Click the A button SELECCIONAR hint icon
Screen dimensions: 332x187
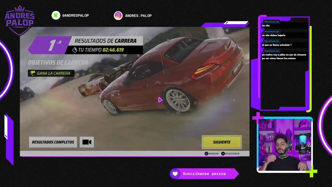coord(223,153)
